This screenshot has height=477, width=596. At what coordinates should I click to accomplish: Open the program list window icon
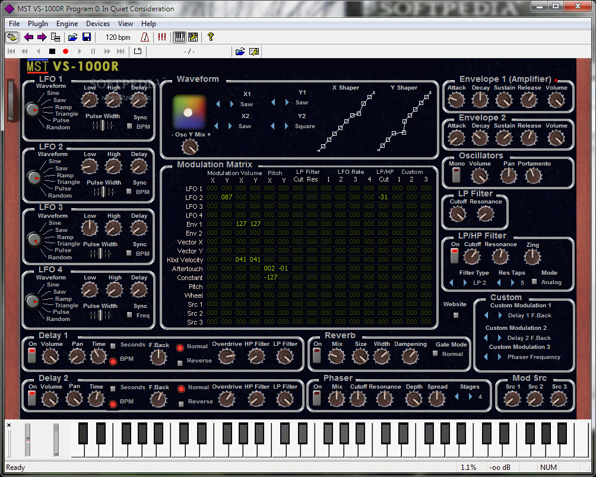(55, 37)
